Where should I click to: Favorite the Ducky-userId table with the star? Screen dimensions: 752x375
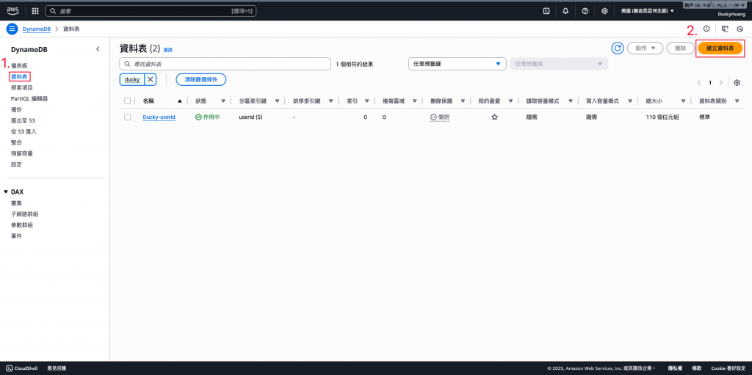tap(494, 117)
